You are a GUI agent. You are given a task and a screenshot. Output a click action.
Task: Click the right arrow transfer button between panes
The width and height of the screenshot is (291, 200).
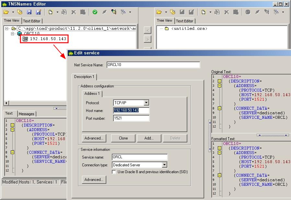[x=147, y=39]
